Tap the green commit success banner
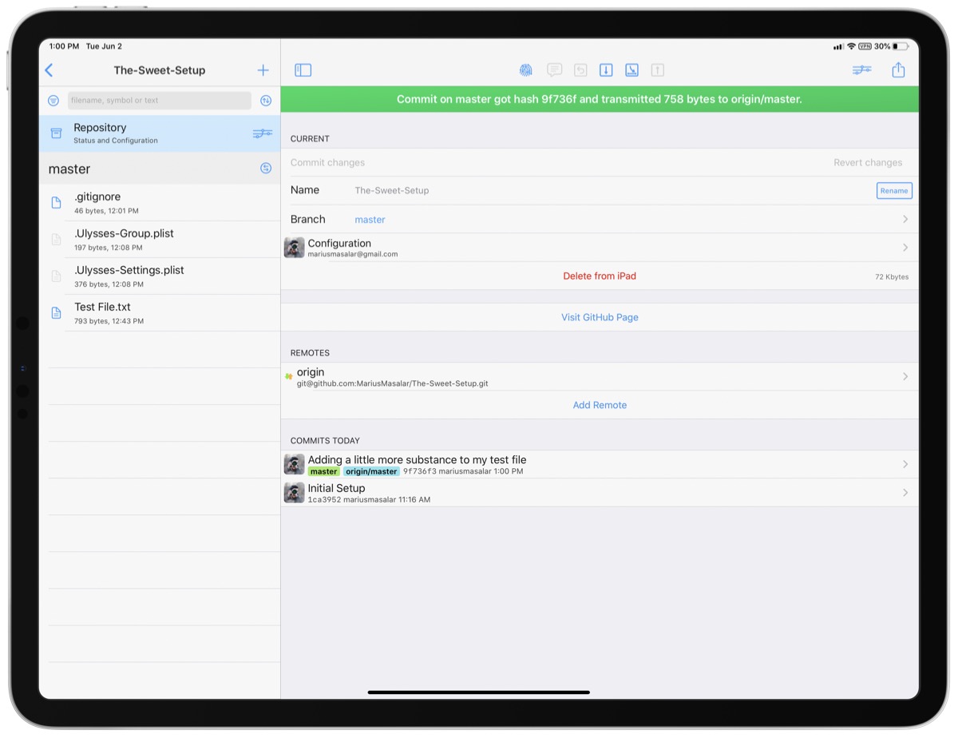The width and height of the screenshot is (958, 738). tap(600, 99)
